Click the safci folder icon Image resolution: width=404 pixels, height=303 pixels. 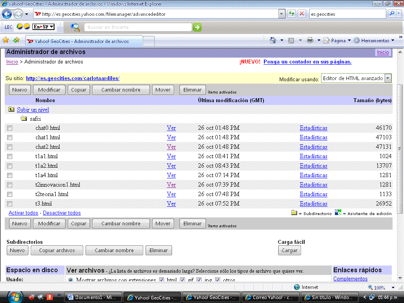pyautogui.click(x=24, y=118)
